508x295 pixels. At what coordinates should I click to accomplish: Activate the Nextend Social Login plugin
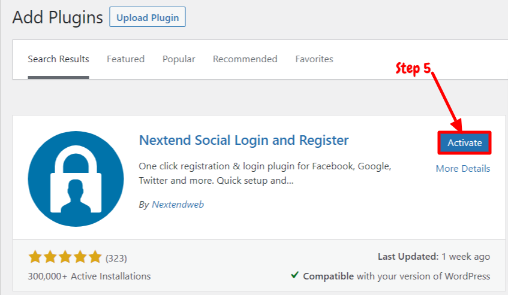point(465,143)
